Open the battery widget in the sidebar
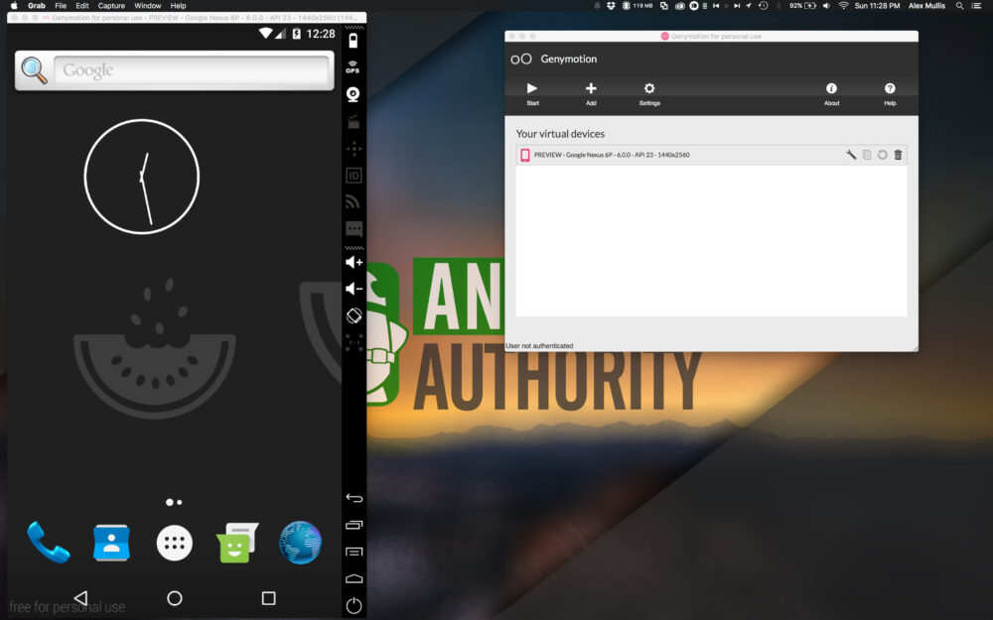Viewport: 993px width, 620px height. tap(354, 40)
